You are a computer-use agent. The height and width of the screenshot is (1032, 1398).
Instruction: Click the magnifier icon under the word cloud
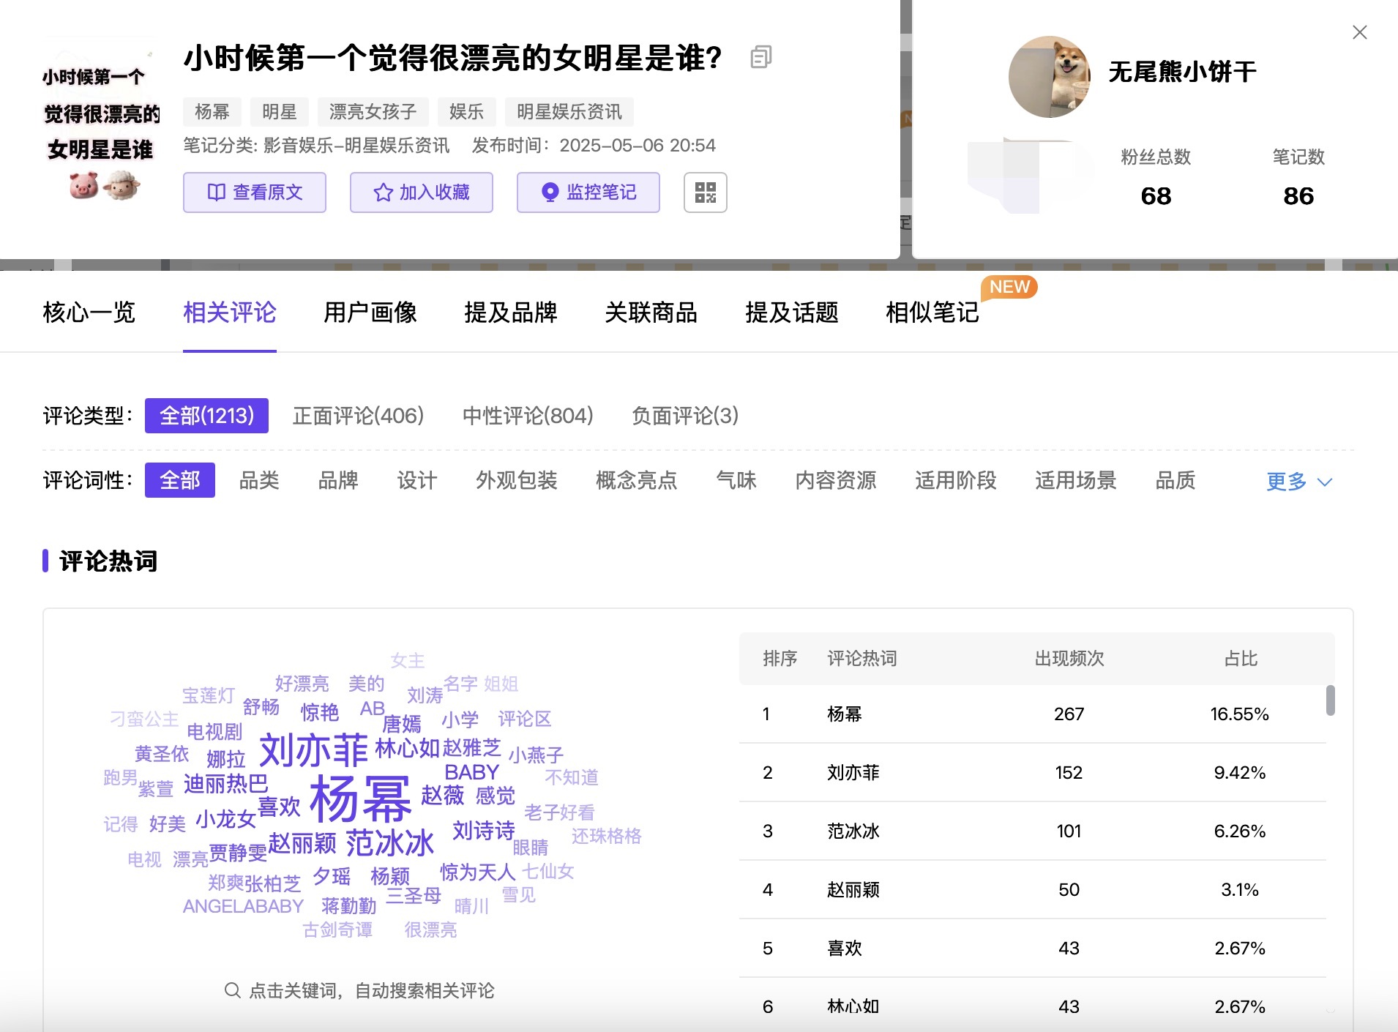[x=232, y=990]
